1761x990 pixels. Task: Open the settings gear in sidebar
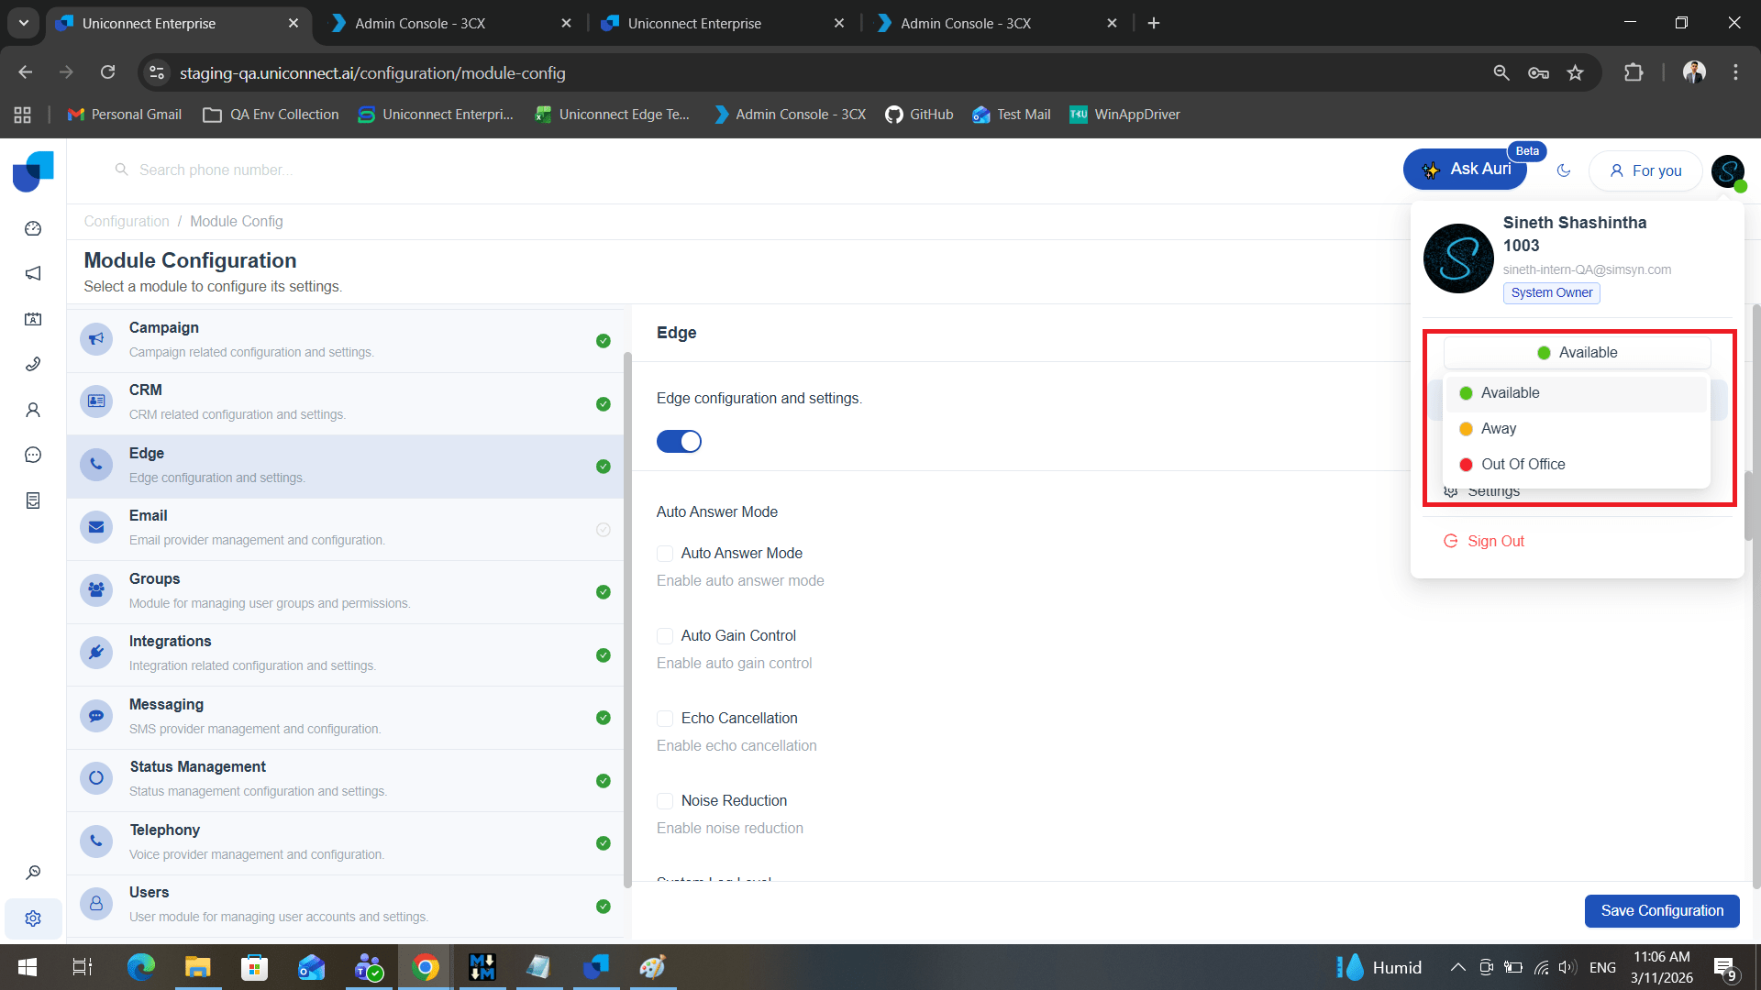click(33, 918)
